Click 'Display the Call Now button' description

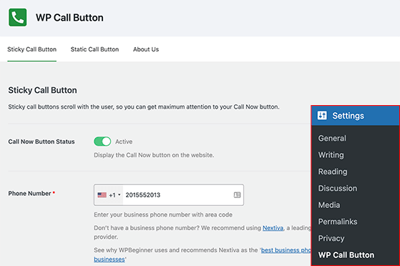(x=154, y=155)
